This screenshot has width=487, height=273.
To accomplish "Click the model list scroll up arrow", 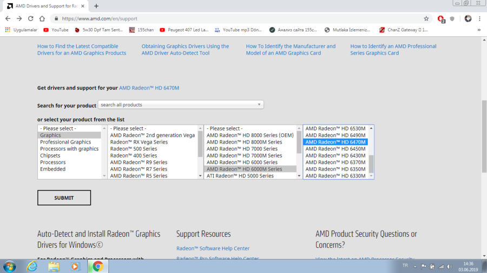I will pyautogui.click(x=371, y=128).
